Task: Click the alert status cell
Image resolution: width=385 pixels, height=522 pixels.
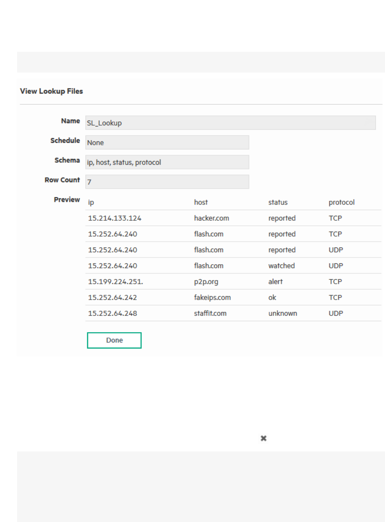Action: point(276,282)
